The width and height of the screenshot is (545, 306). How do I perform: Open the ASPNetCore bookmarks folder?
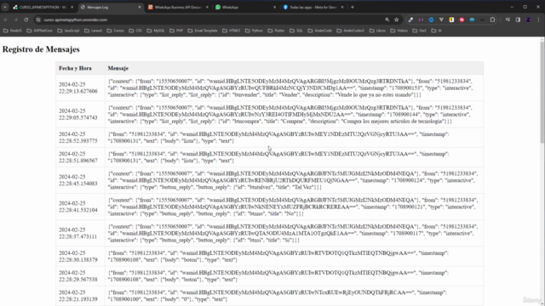39,31
